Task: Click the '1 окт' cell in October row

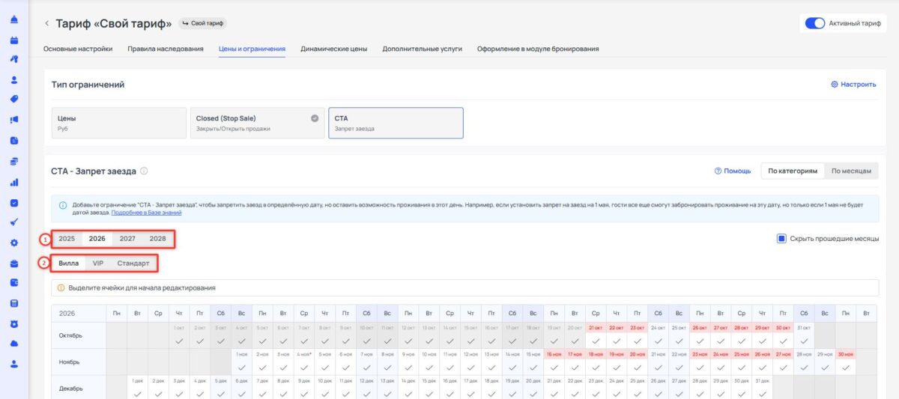Action: (x=179, y=335)
